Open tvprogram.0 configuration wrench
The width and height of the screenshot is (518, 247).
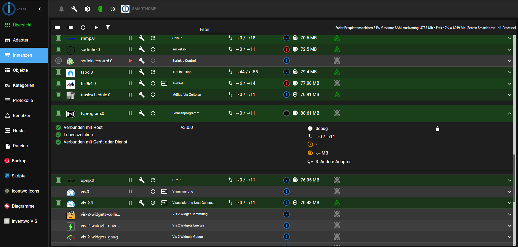(x=142, y=113)
